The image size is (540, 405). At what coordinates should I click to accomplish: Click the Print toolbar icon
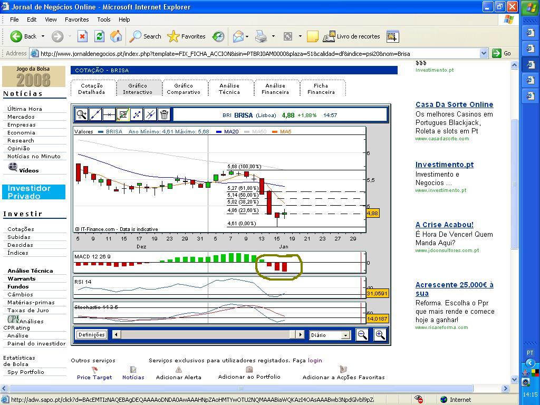(261, 36)
